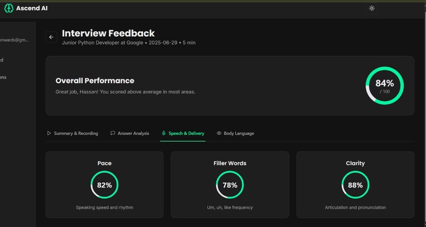Switch to the Answer Analysis tab
Screen dimensions: 426x227
(130, 133)
